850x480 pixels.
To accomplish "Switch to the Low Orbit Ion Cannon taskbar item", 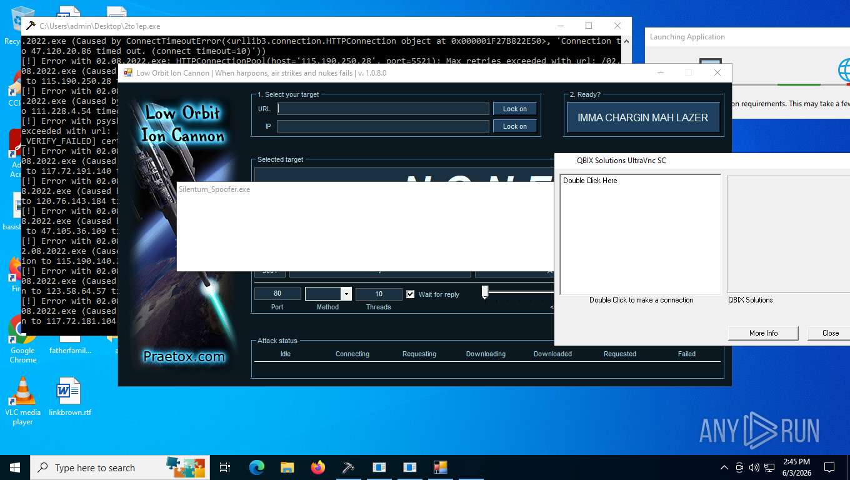I will [x=440, y=467].
